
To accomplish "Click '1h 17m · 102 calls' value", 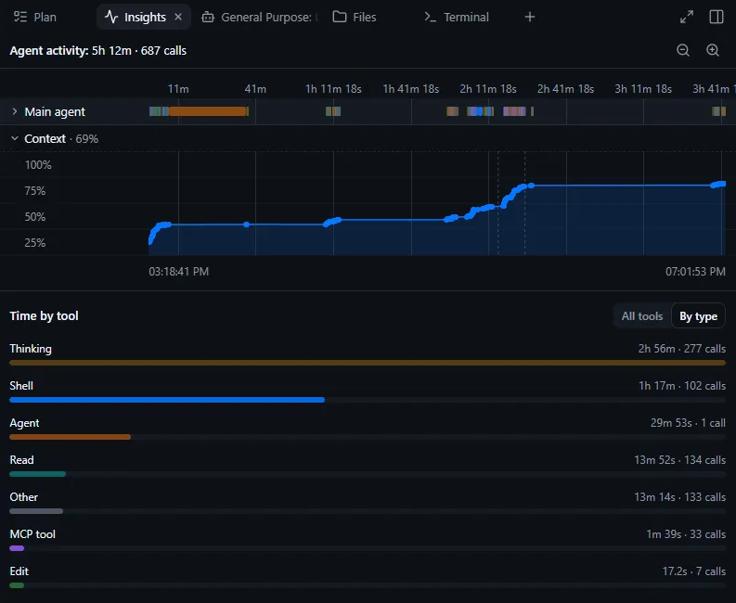I will tap(682, 386).
